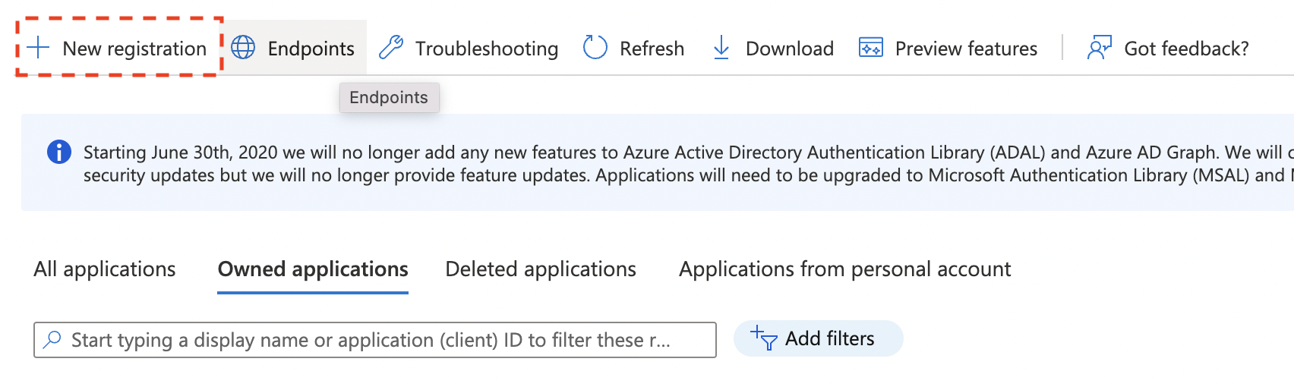This screenshot has height=390, width=1294.
Task: Open the Deleted applications tab
Action: [x=541, y=269]
